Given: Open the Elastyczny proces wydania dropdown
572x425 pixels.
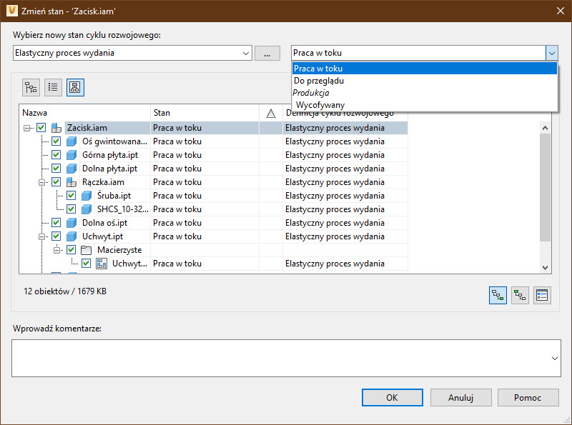Looking at the screenshot, I should pyautogui.click(x=246, y=53).
